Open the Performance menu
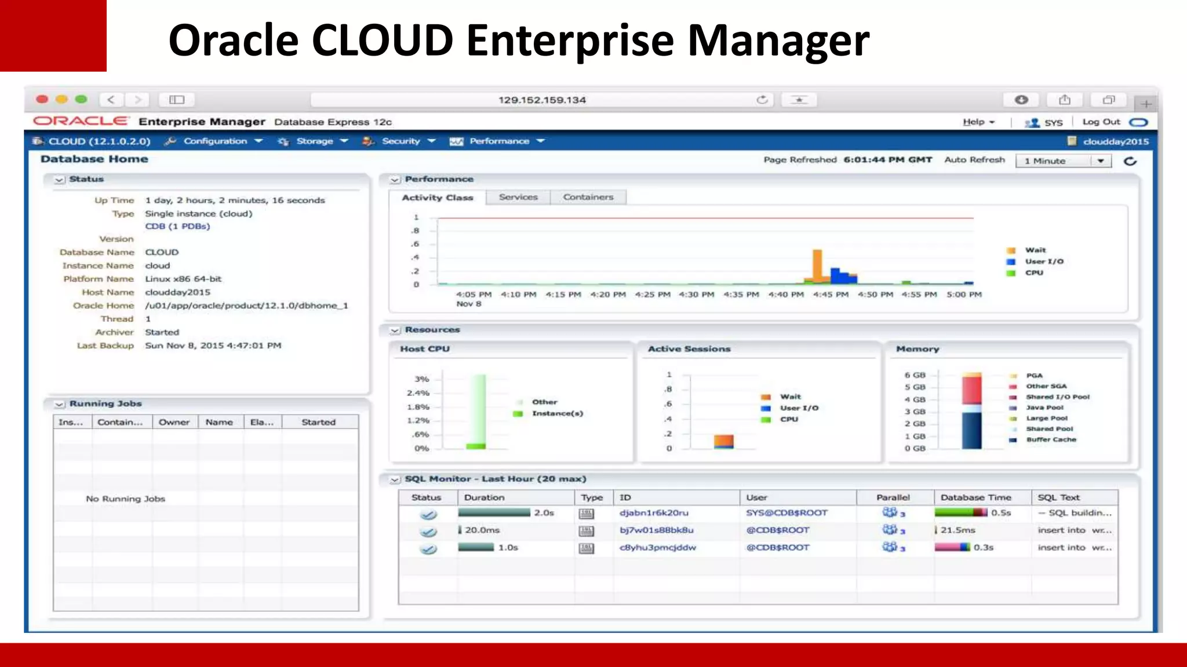1187x667 pixels. point(498,141)
